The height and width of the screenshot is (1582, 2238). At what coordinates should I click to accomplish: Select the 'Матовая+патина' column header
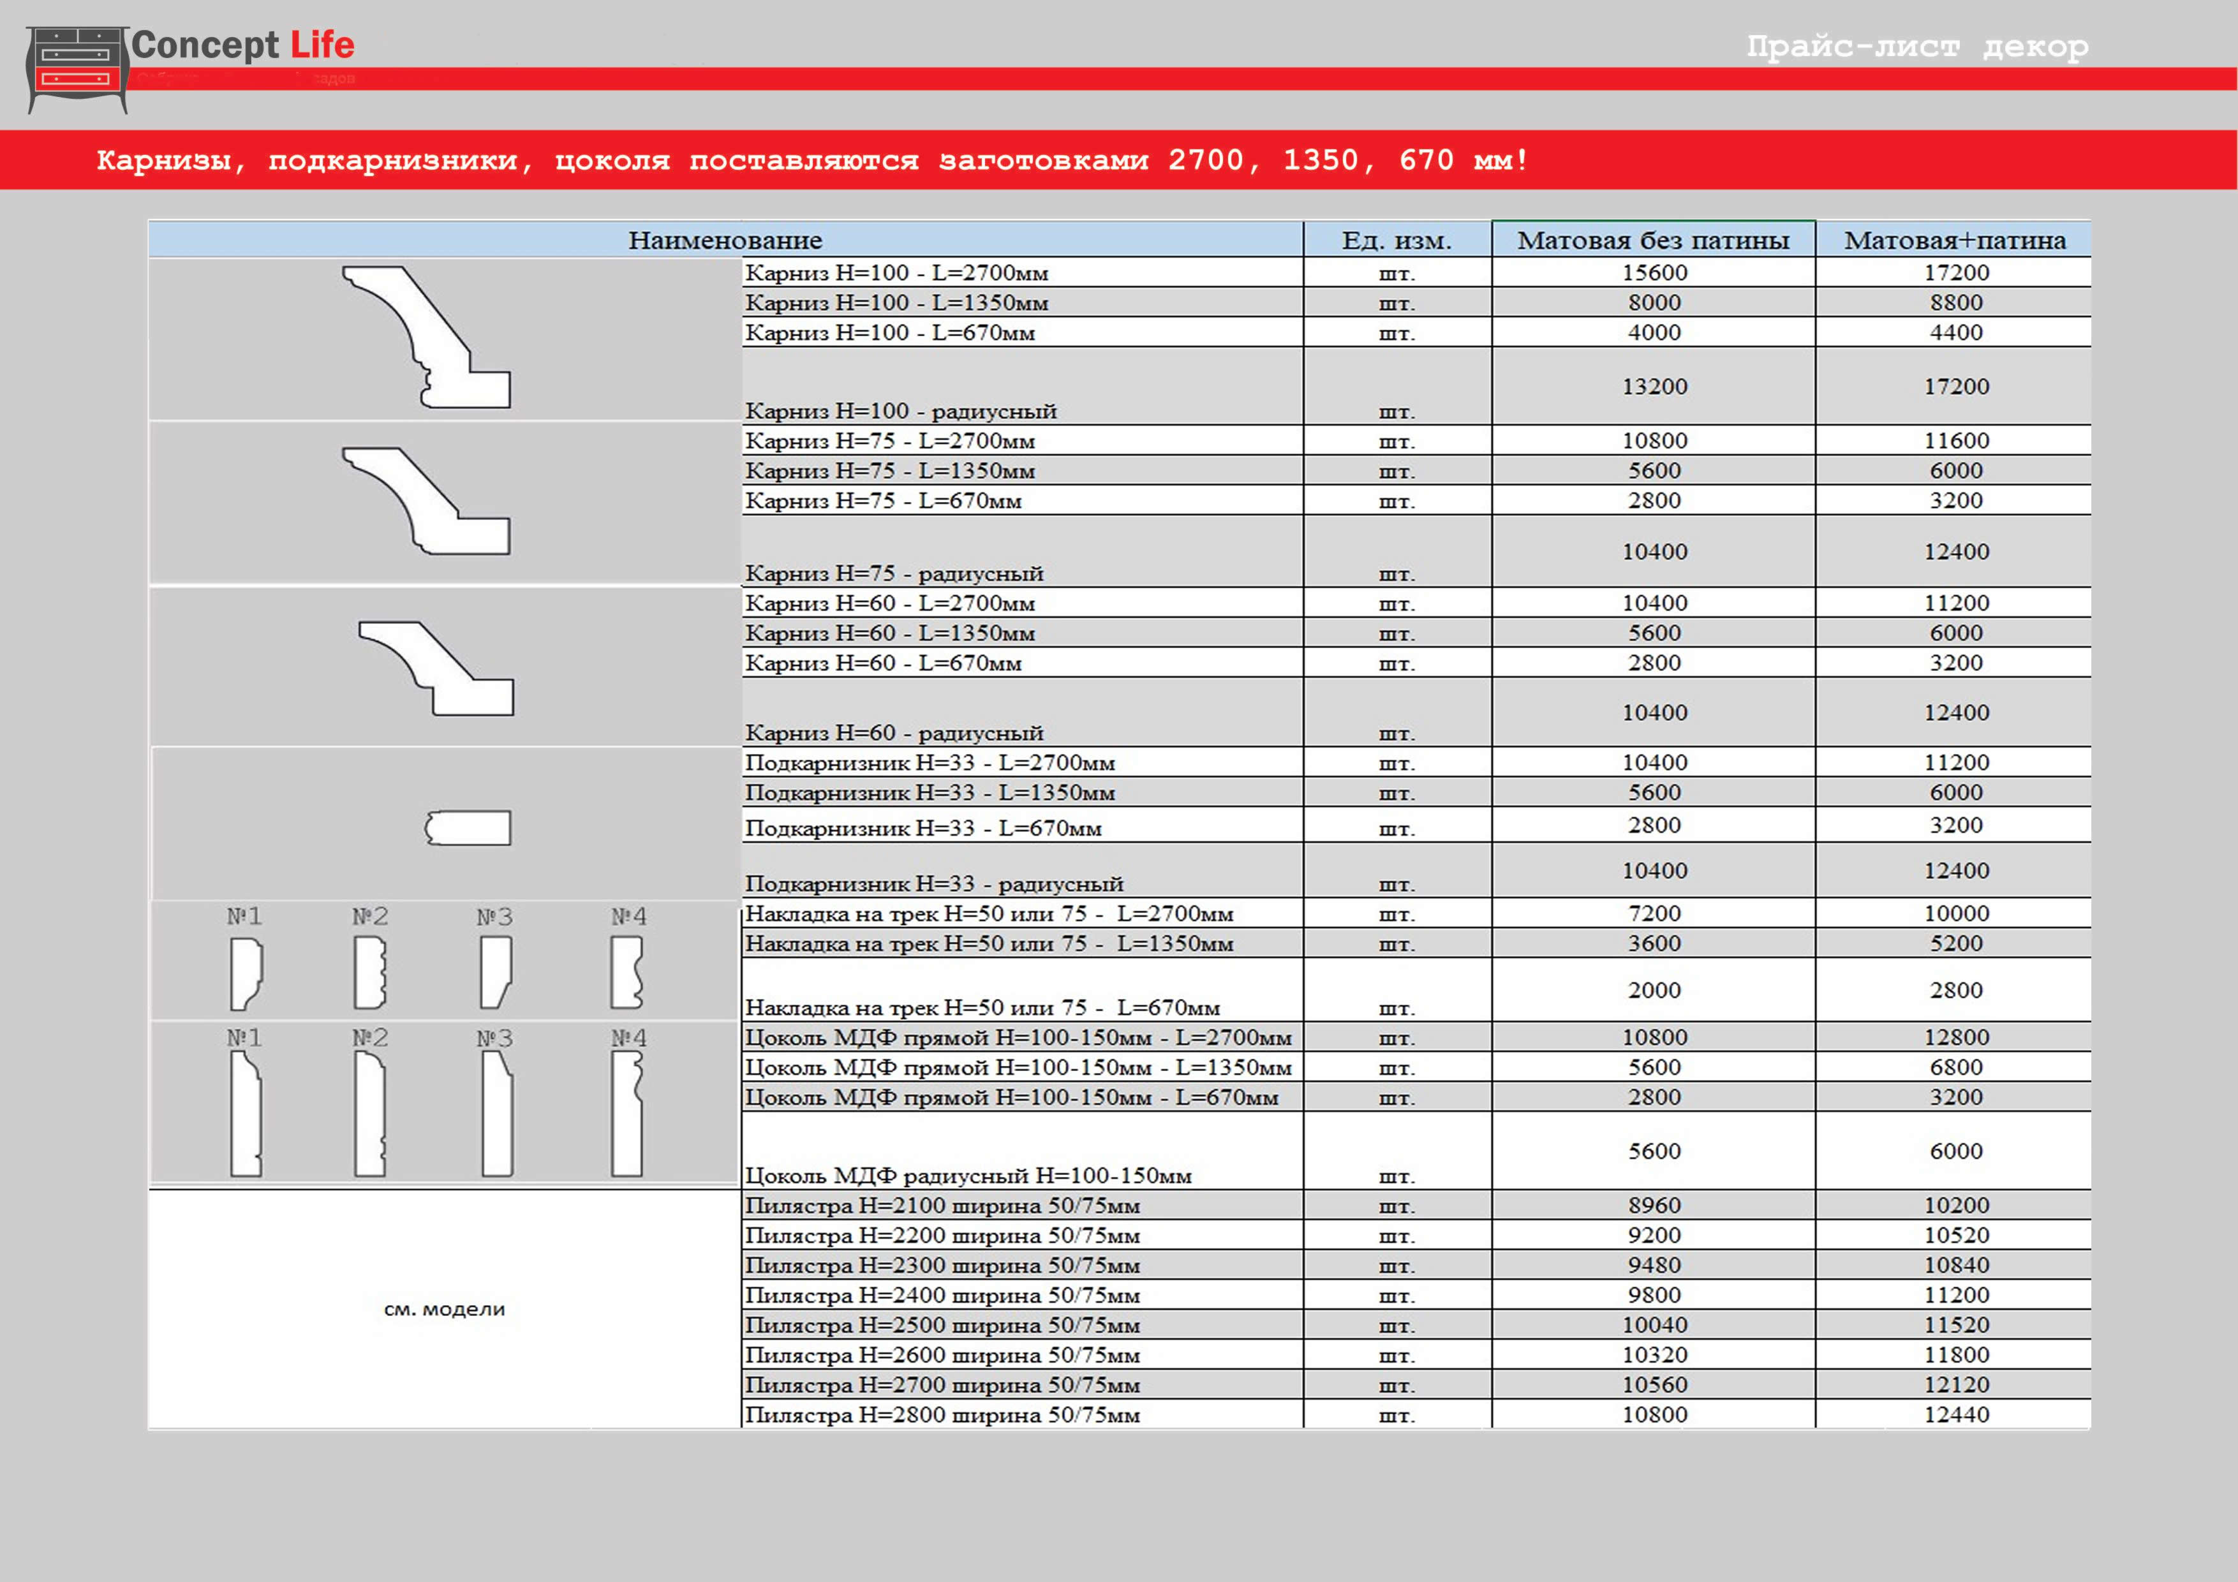(x=1954, y=240)
